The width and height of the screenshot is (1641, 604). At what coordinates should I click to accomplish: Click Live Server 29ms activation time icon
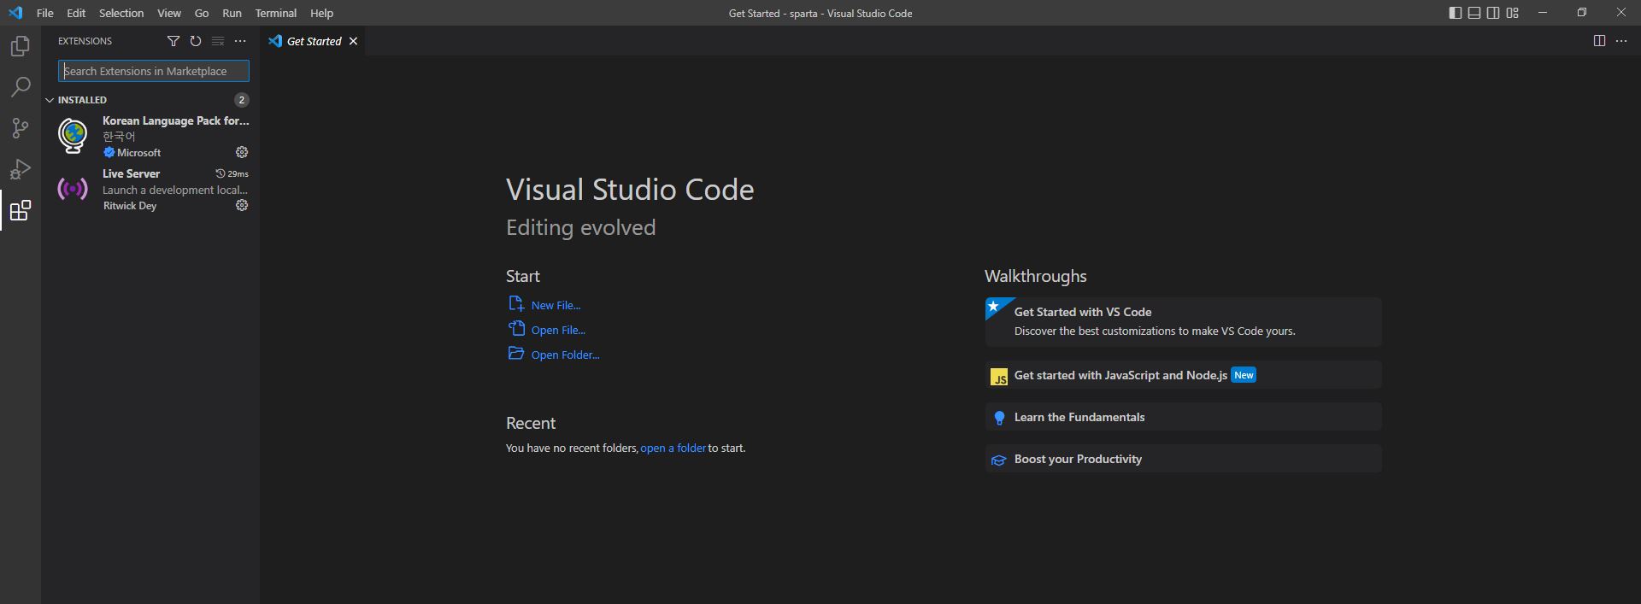(x=221, y=173)
